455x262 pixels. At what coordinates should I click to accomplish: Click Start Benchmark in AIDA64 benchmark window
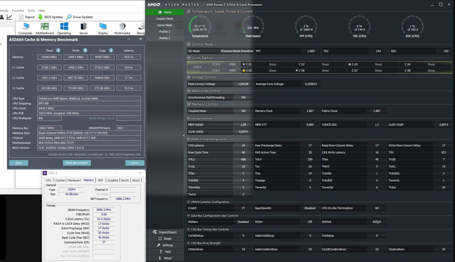(77, 163)
